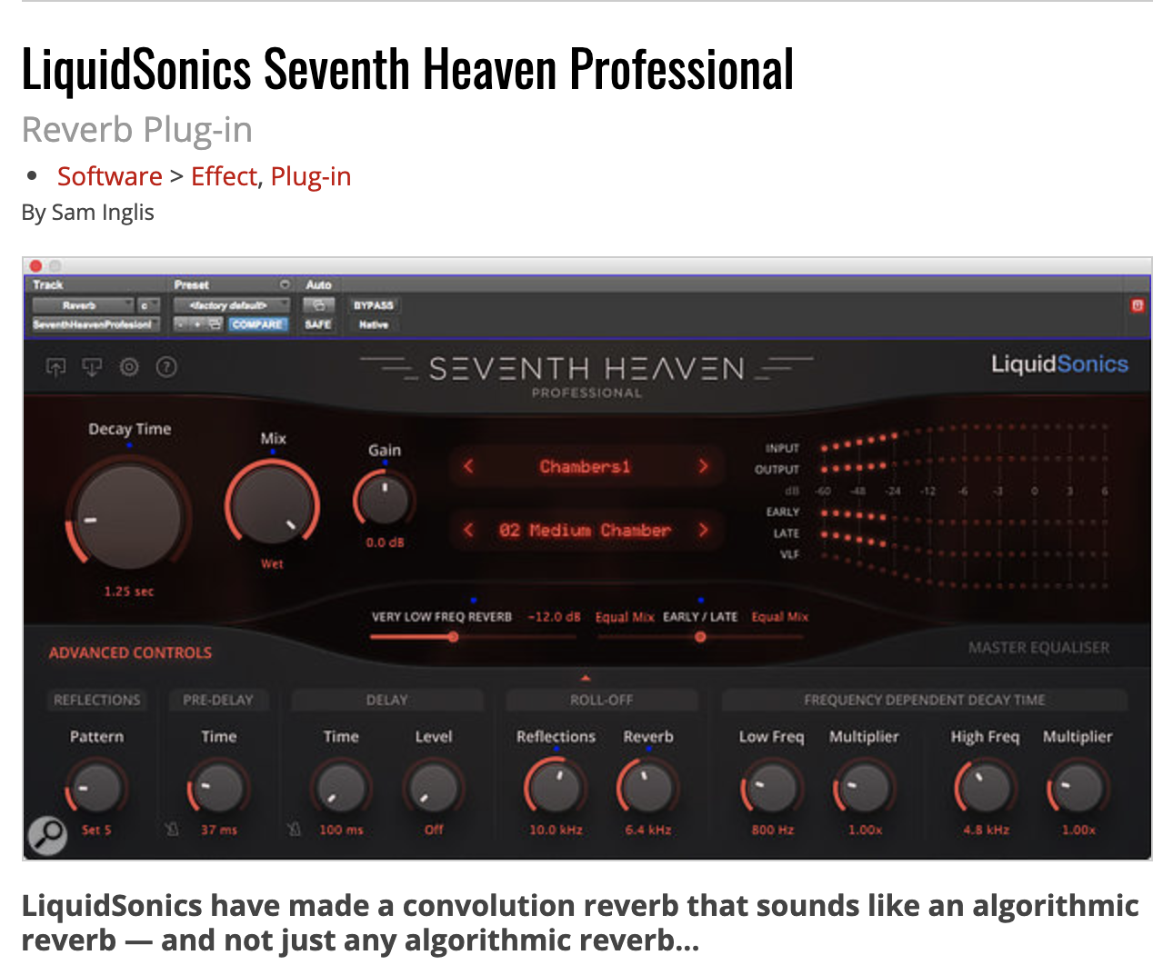This screenshot has height=965, width=1173.
Task: Switch to the Master Equaliser tab
Action: [x=1038, y=648]
